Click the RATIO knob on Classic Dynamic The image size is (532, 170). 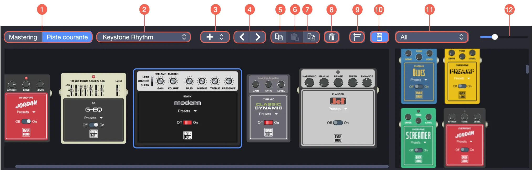pyautogui.click(x=268, y=84)
